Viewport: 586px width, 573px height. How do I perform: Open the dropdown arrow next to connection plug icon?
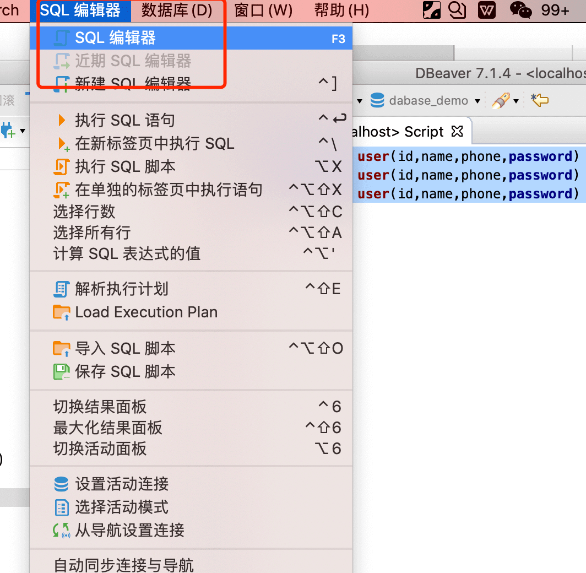pos(22,131)
